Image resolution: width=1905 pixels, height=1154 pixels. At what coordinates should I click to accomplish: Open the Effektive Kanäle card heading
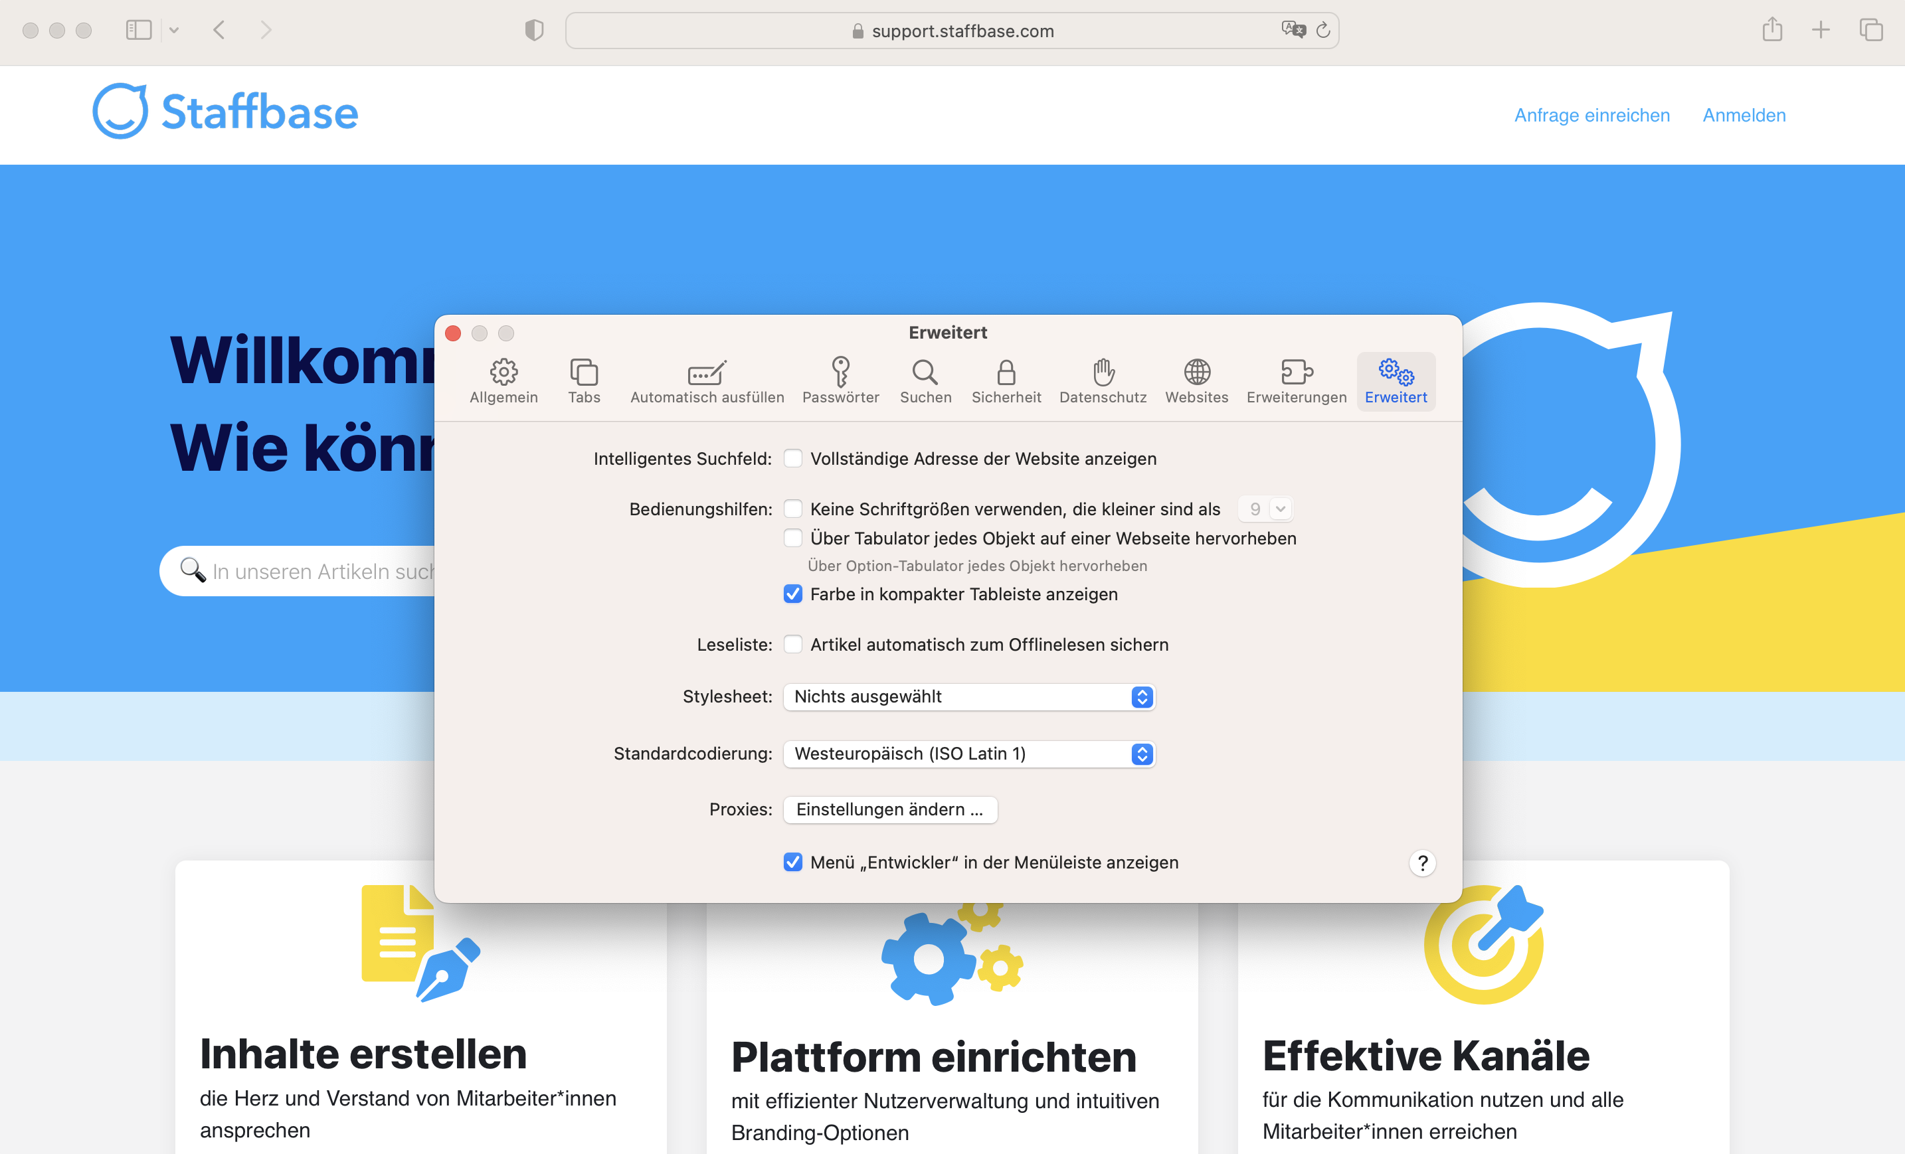pyautogui.click(x=1425, y=1055)
